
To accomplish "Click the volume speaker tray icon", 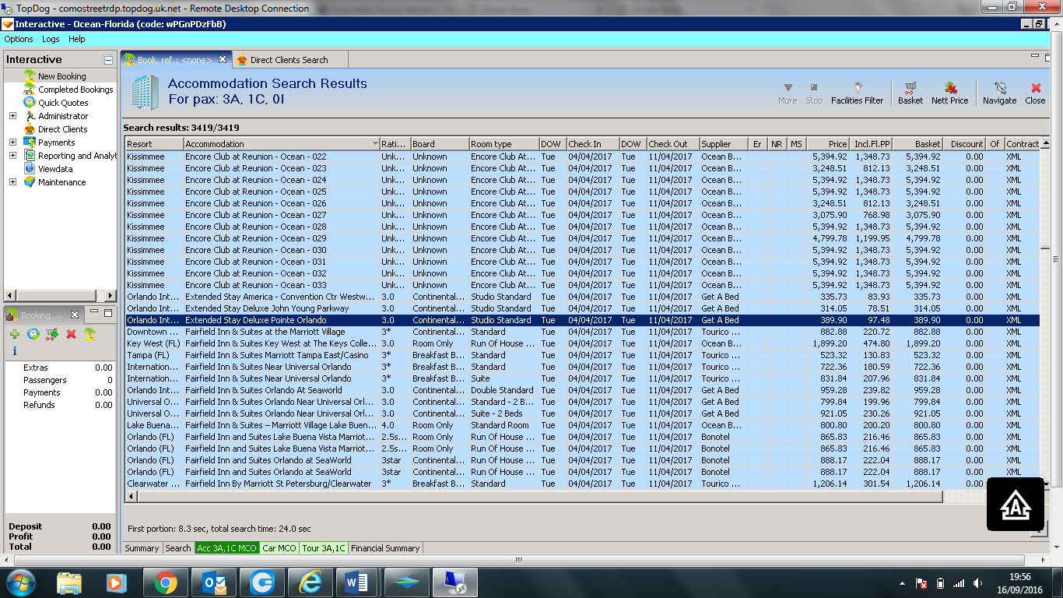I will (977, 583).
